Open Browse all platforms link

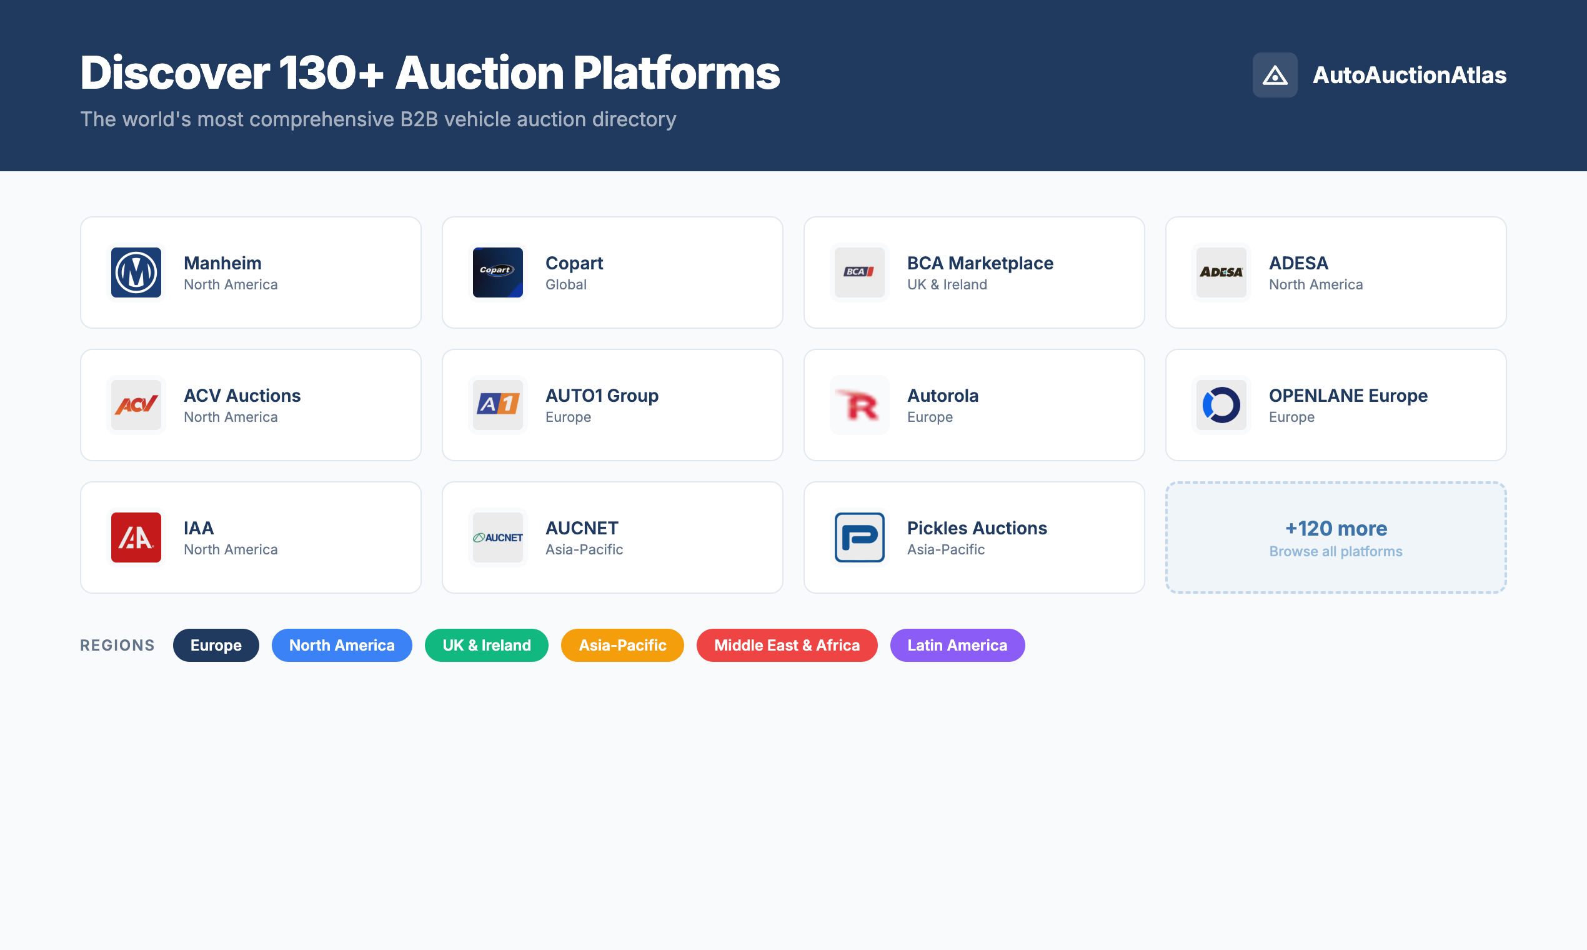1335,551
